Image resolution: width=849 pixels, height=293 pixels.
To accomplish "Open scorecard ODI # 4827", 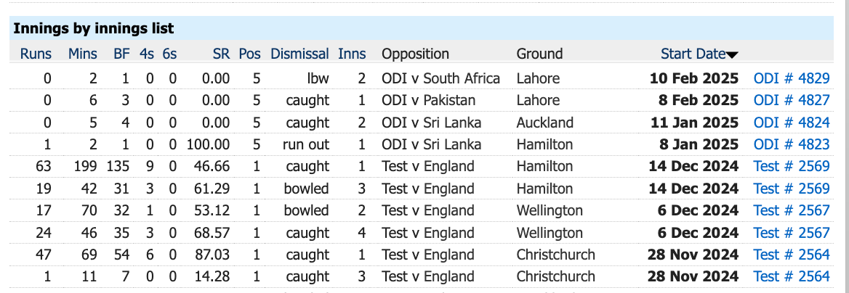I will pos(791,100).
